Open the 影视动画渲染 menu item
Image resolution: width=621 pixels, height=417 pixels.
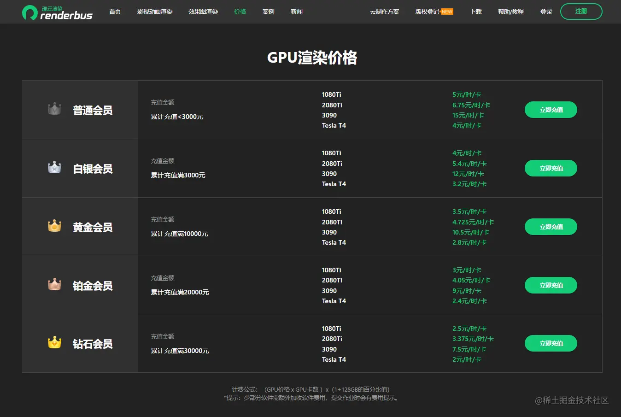pyautogui.click(x=154, y=12)
